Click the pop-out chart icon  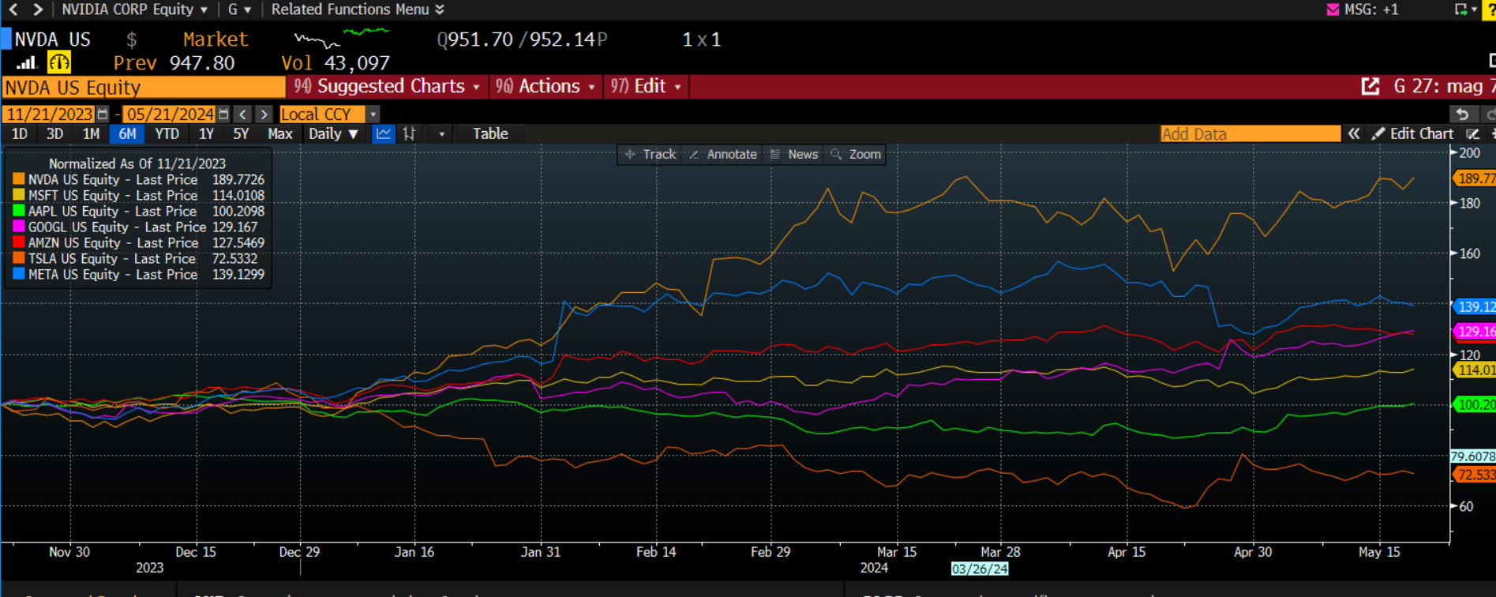(x=1370, y=87)
